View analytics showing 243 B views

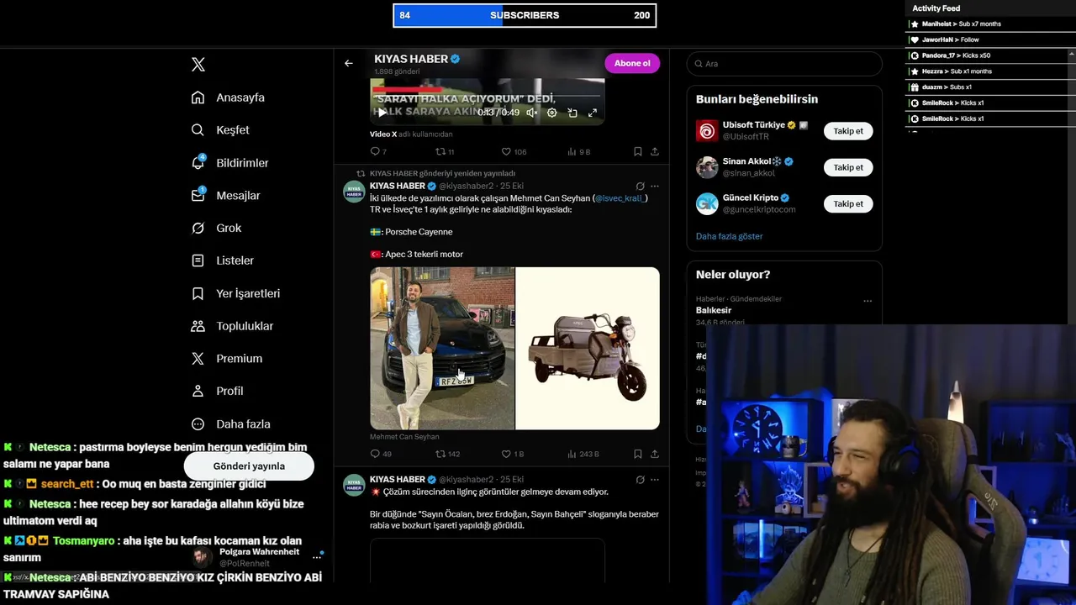583,454
